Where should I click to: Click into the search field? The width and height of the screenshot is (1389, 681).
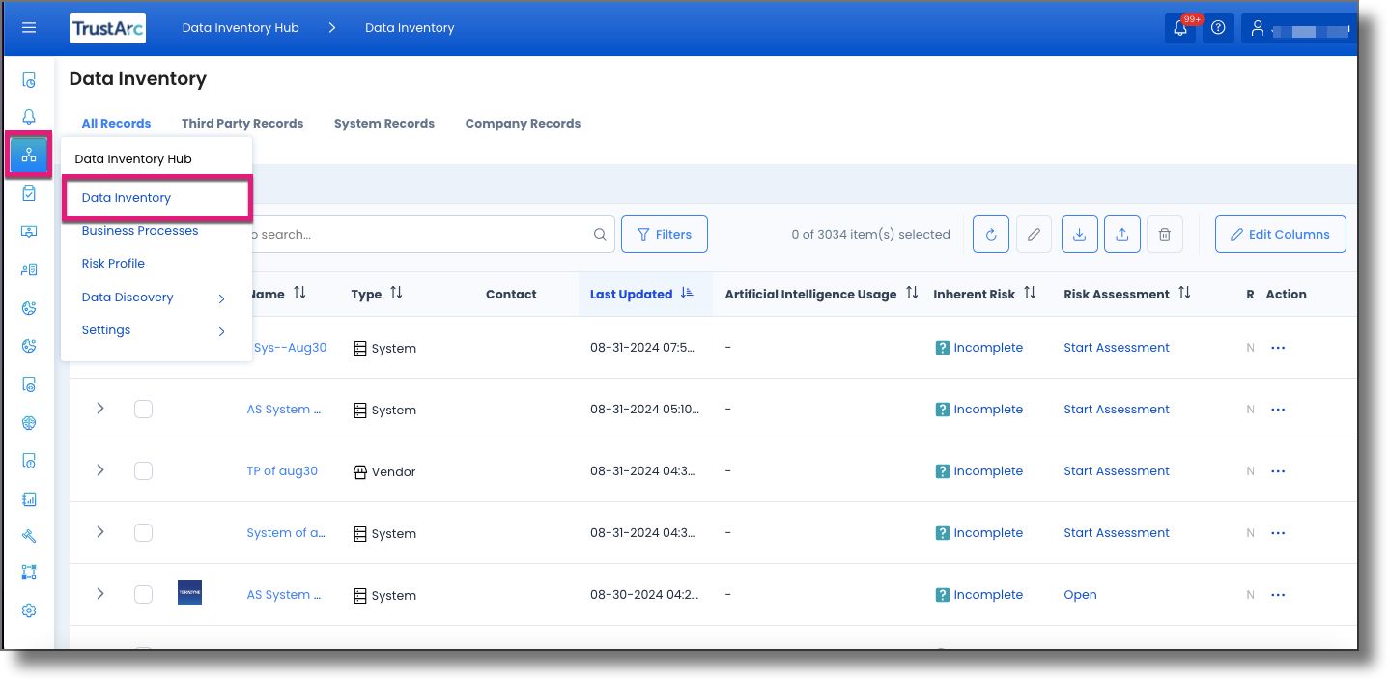point(435,234)
